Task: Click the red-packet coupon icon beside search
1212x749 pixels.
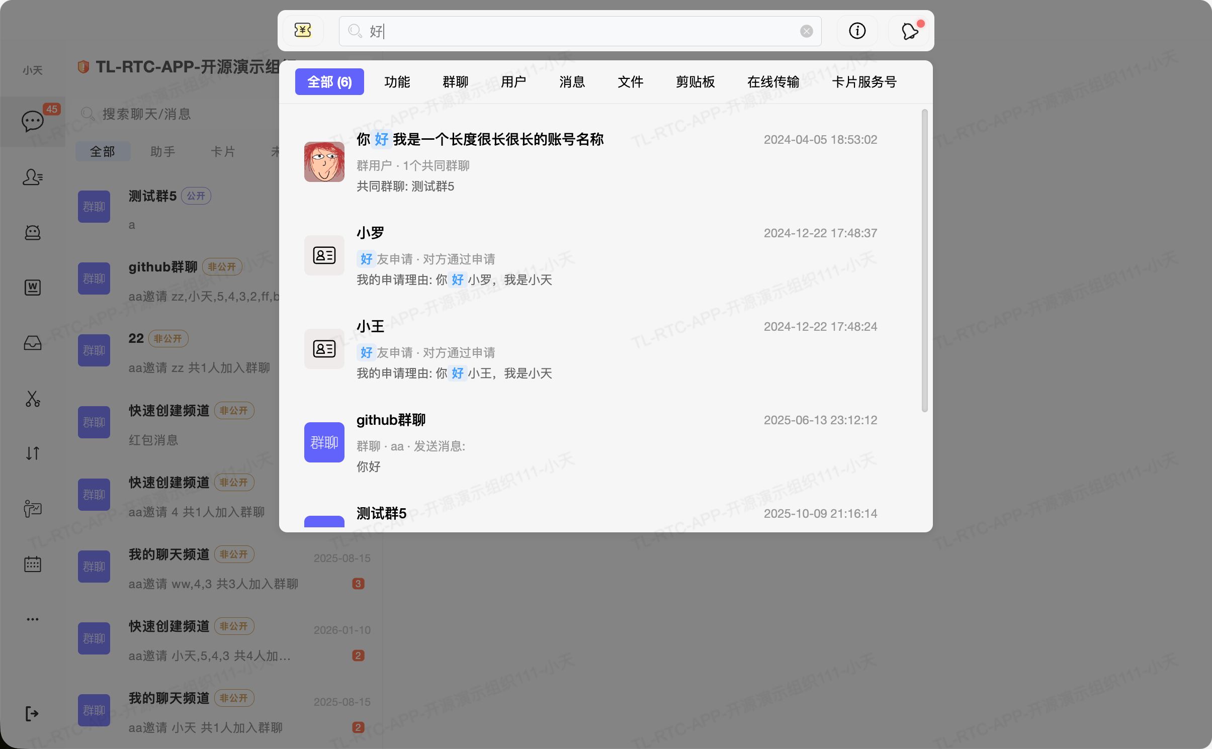Action: coord(303,31)
